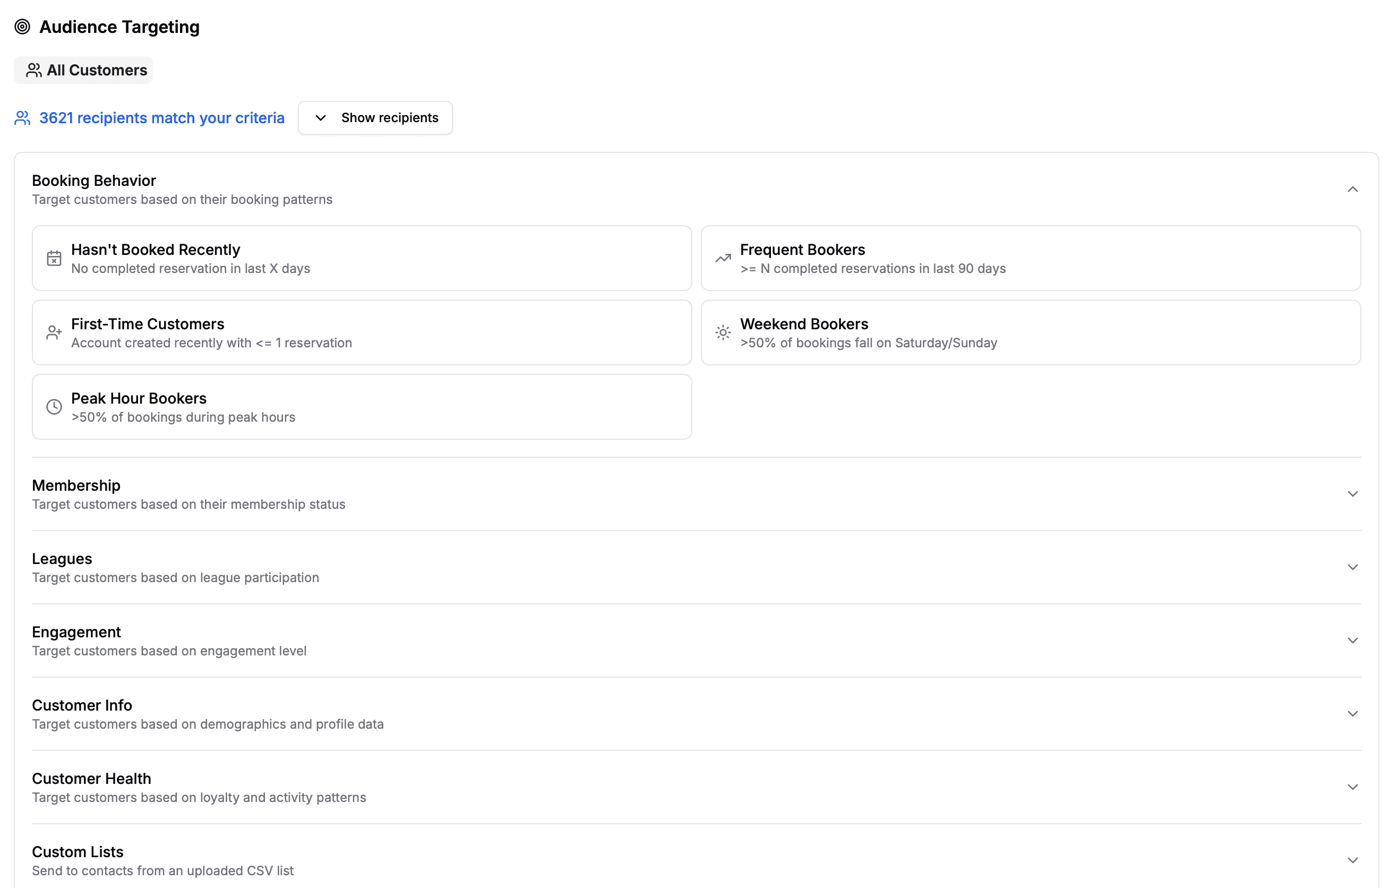Collapse the Booking Behavior section chevron
The width and height of the screenshot is (1389, 888).
click(x=1353, y=189)
